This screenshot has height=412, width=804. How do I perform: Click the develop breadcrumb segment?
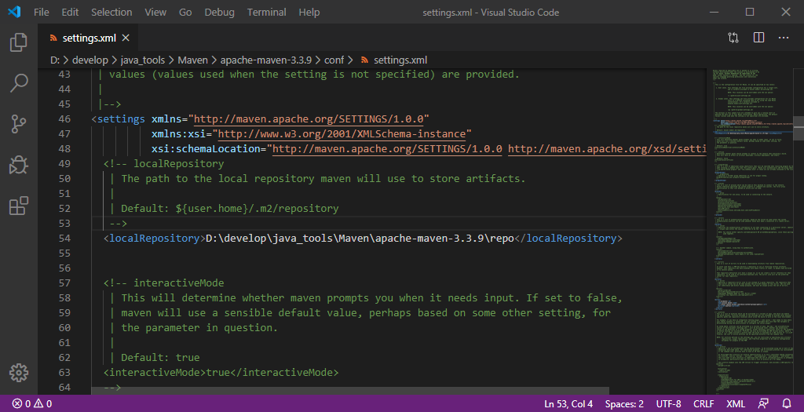pos(90,60)
